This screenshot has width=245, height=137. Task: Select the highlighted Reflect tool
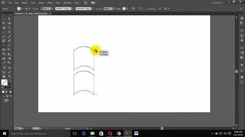(x=4, y=45)
